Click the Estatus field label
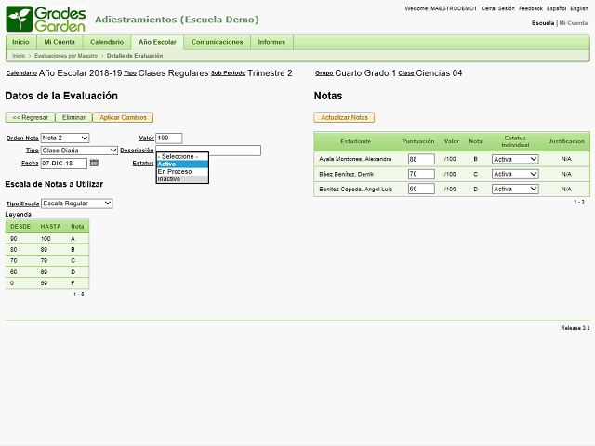 (143, 164)
